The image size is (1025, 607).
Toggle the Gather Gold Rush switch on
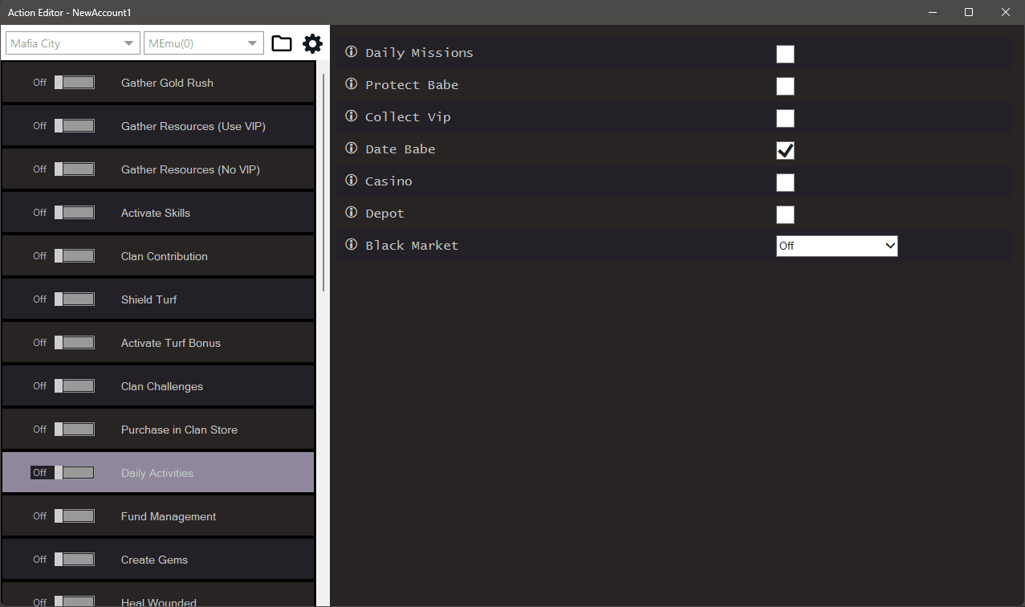[x=75, y=83]
